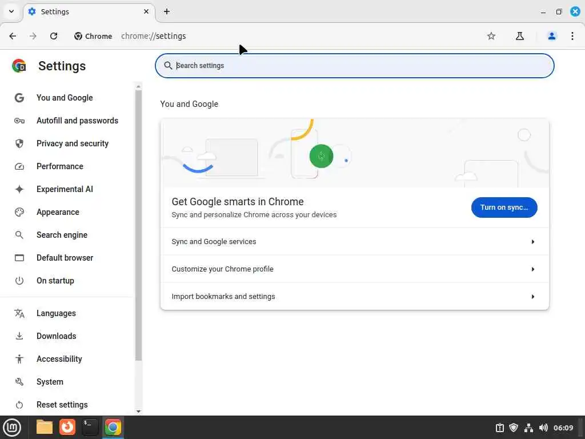Click the power icon for On startup
585x439 pixels.
click(x=19, y=281)
